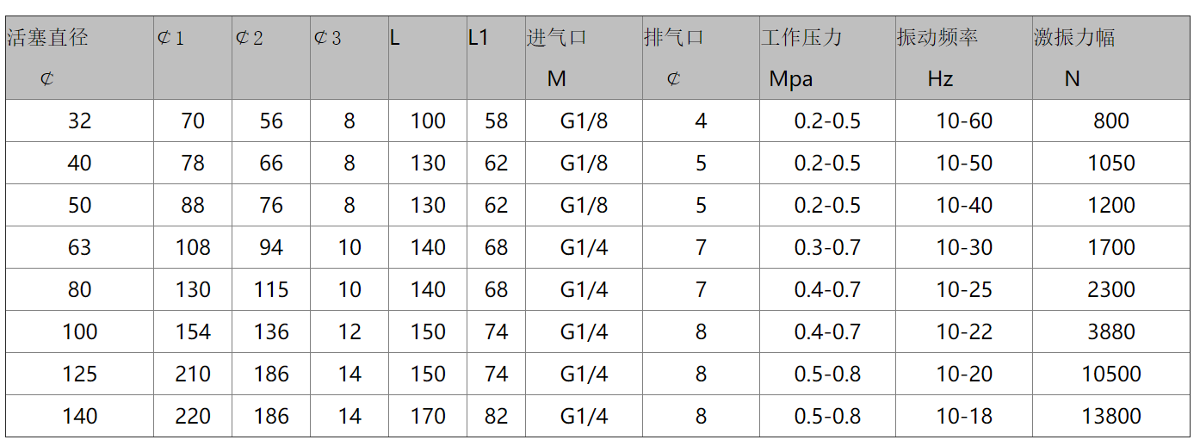The width and height of the screenshot is (1200, 446).
Task: Click the 3880 force value cell
Action: (x=1110, y=332)
